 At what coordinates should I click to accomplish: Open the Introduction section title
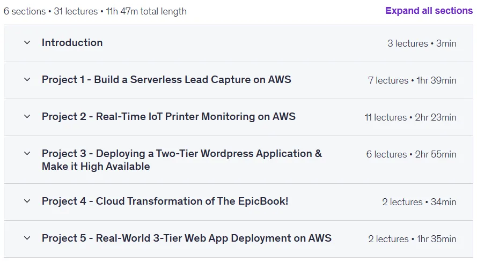72,42
